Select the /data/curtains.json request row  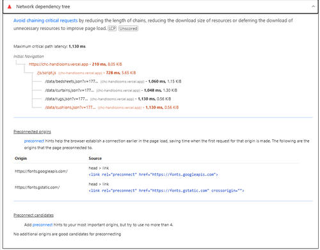(111, 90)
